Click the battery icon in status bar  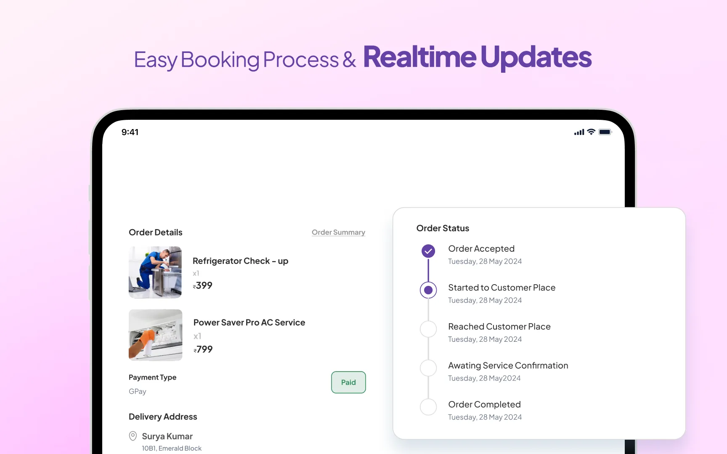pyautogui.click(x=605, y=132)
